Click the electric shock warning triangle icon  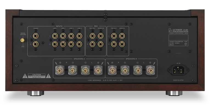pyautogui.click(x=25, y=76)
